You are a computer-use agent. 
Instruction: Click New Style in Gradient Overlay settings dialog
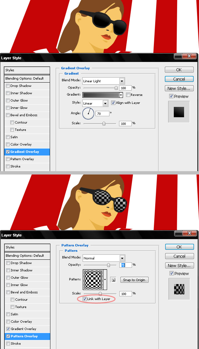[x=179, y=88]
